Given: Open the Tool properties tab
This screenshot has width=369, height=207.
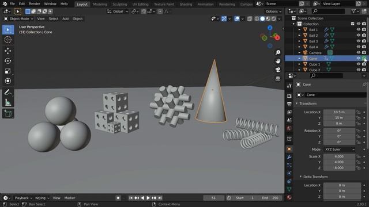Looking at the screenshot, I should pos(289,86).
